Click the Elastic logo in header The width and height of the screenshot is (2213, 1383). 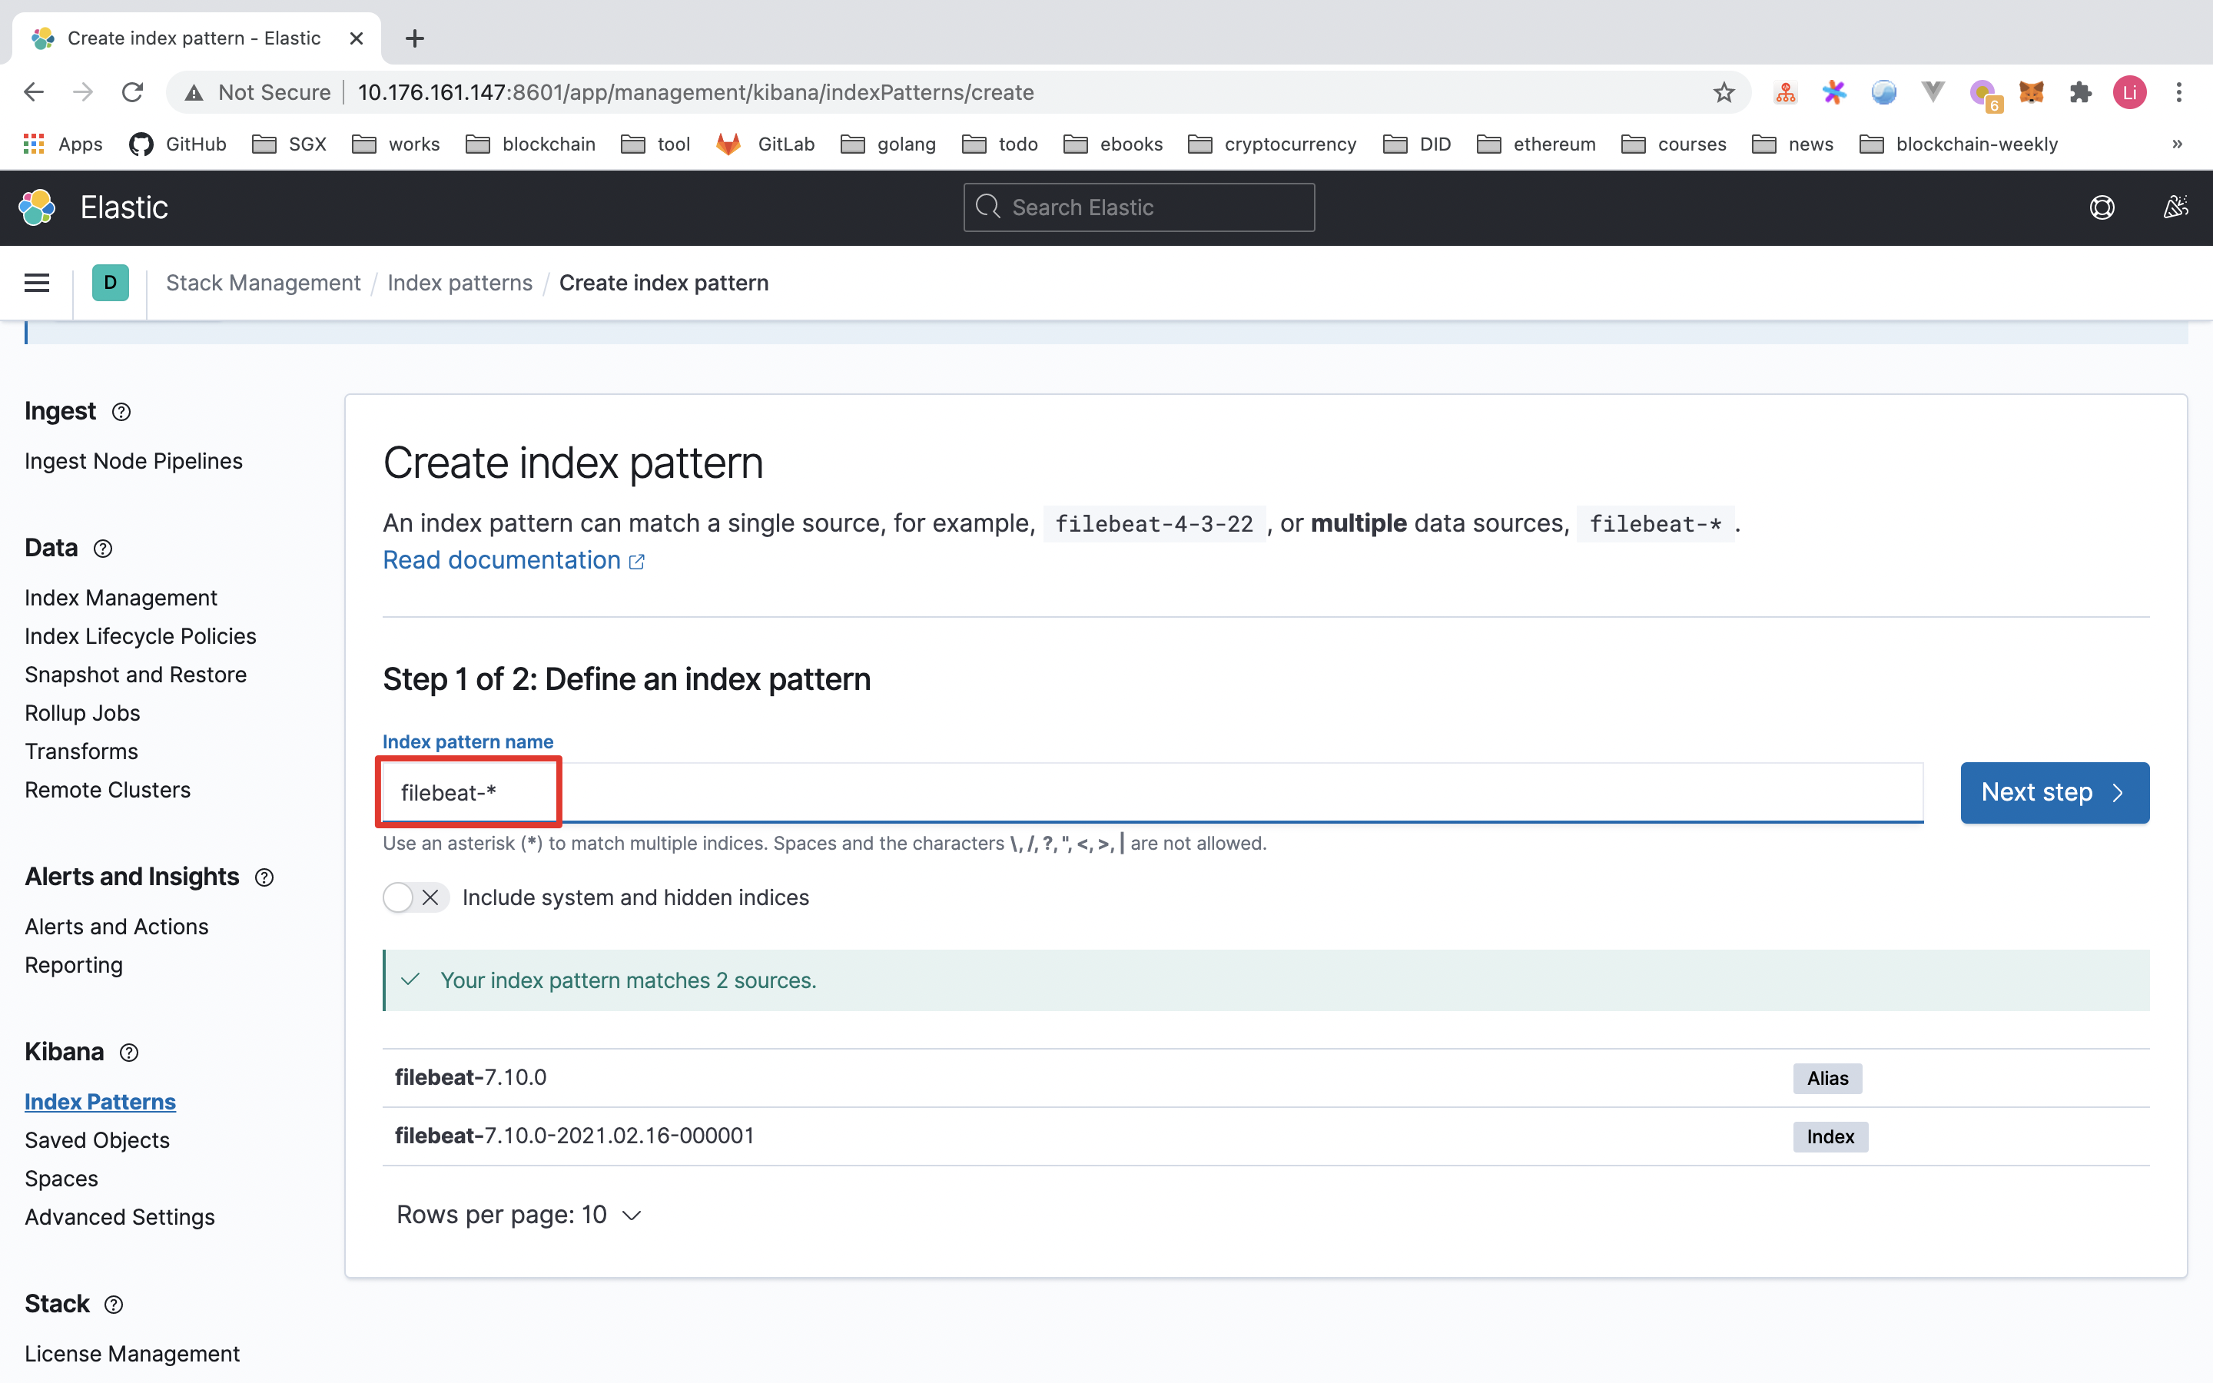tap(38, 207)
